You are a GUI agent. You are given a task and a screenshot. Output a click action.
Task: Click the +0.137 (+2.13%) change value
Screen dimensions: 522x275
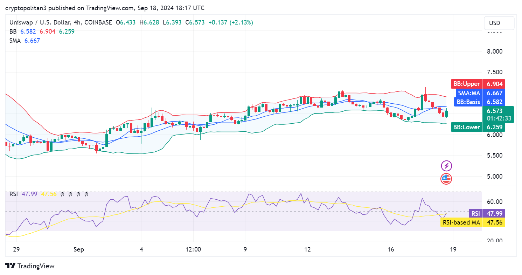(x=231, y=22)
